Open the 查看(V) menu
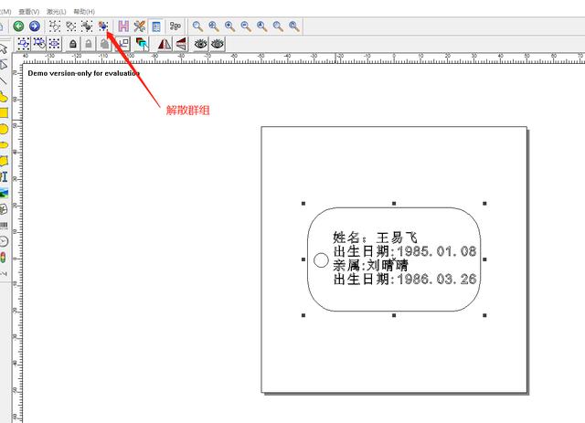Image resolution: width=585 pixels, height=423 pixels. (29, 11)
